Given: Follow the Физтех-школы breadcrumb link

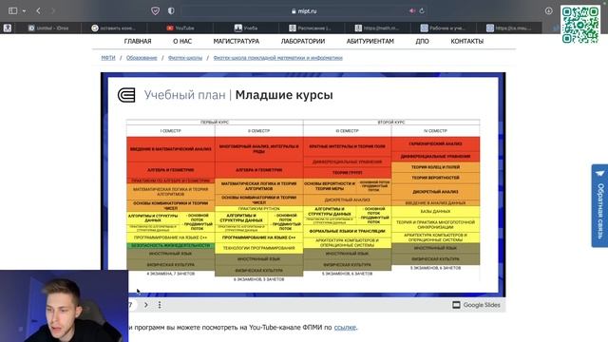Looking at the screenshot, I should 185,58.
